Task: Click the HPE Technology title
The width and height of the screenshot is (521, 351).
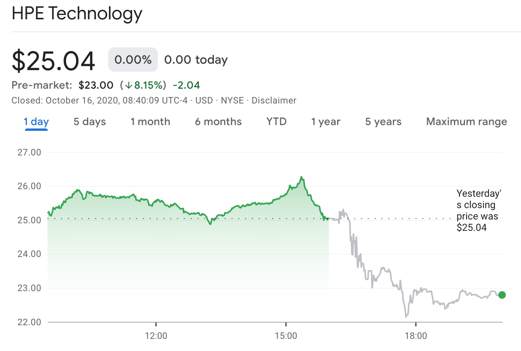Action: click(77, 14)
